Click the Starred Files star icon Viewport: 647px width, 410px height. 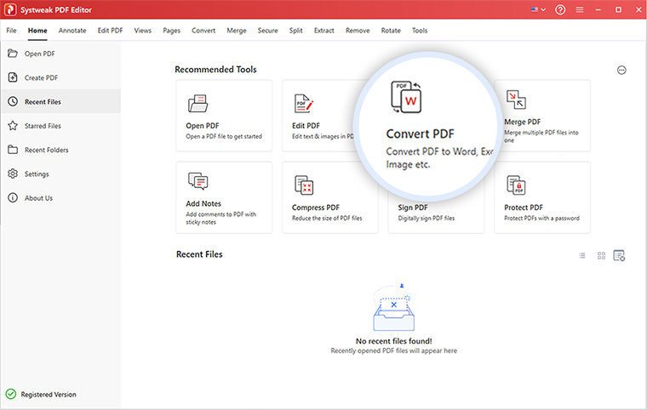tap(13, 125)
